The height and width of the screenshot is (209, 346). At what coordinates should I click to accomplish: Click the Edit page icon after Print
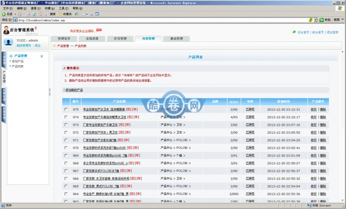pos(97,14)
